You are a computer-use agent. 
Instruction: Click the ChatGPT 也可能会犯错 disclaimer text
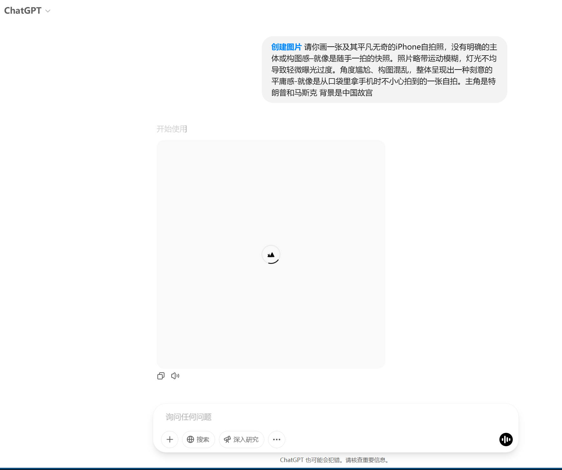[x=335, y=460]
